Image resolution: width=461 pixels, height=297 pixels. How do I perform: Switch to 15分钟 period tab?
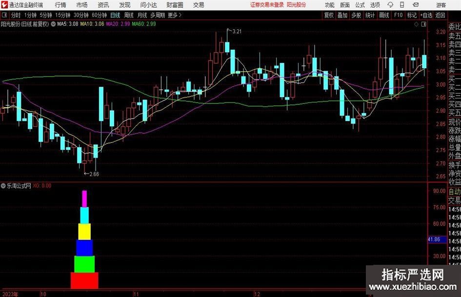tap(62, 15)
